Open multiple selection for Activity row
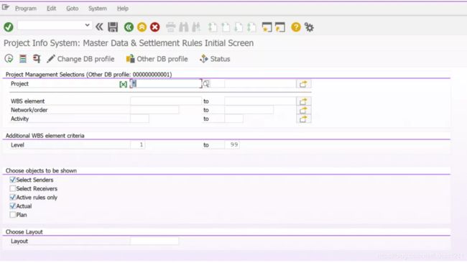Viewport: 467px width, 263px height. point(303,119)
